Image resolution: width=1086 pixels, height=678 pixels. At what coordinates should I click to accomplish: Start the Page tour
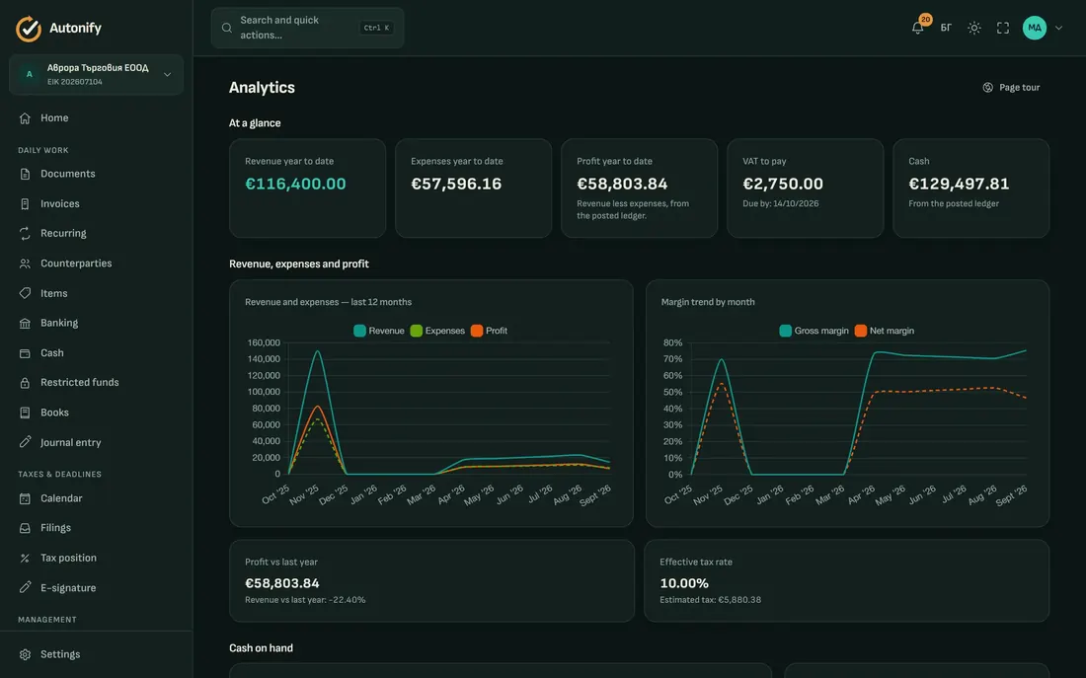tap(1011, 87)
